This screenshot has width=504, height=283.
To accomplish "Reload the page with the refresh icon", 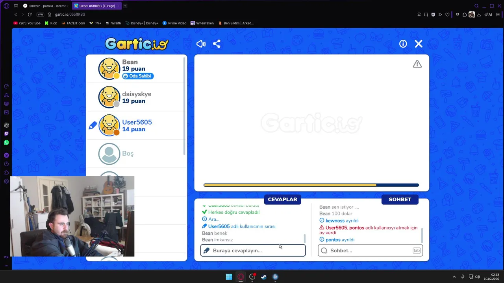I will pyautogui.click(x=30, y=15).
